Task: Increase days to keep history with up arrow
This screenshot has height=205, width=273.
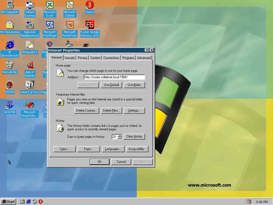Action: 120,135
